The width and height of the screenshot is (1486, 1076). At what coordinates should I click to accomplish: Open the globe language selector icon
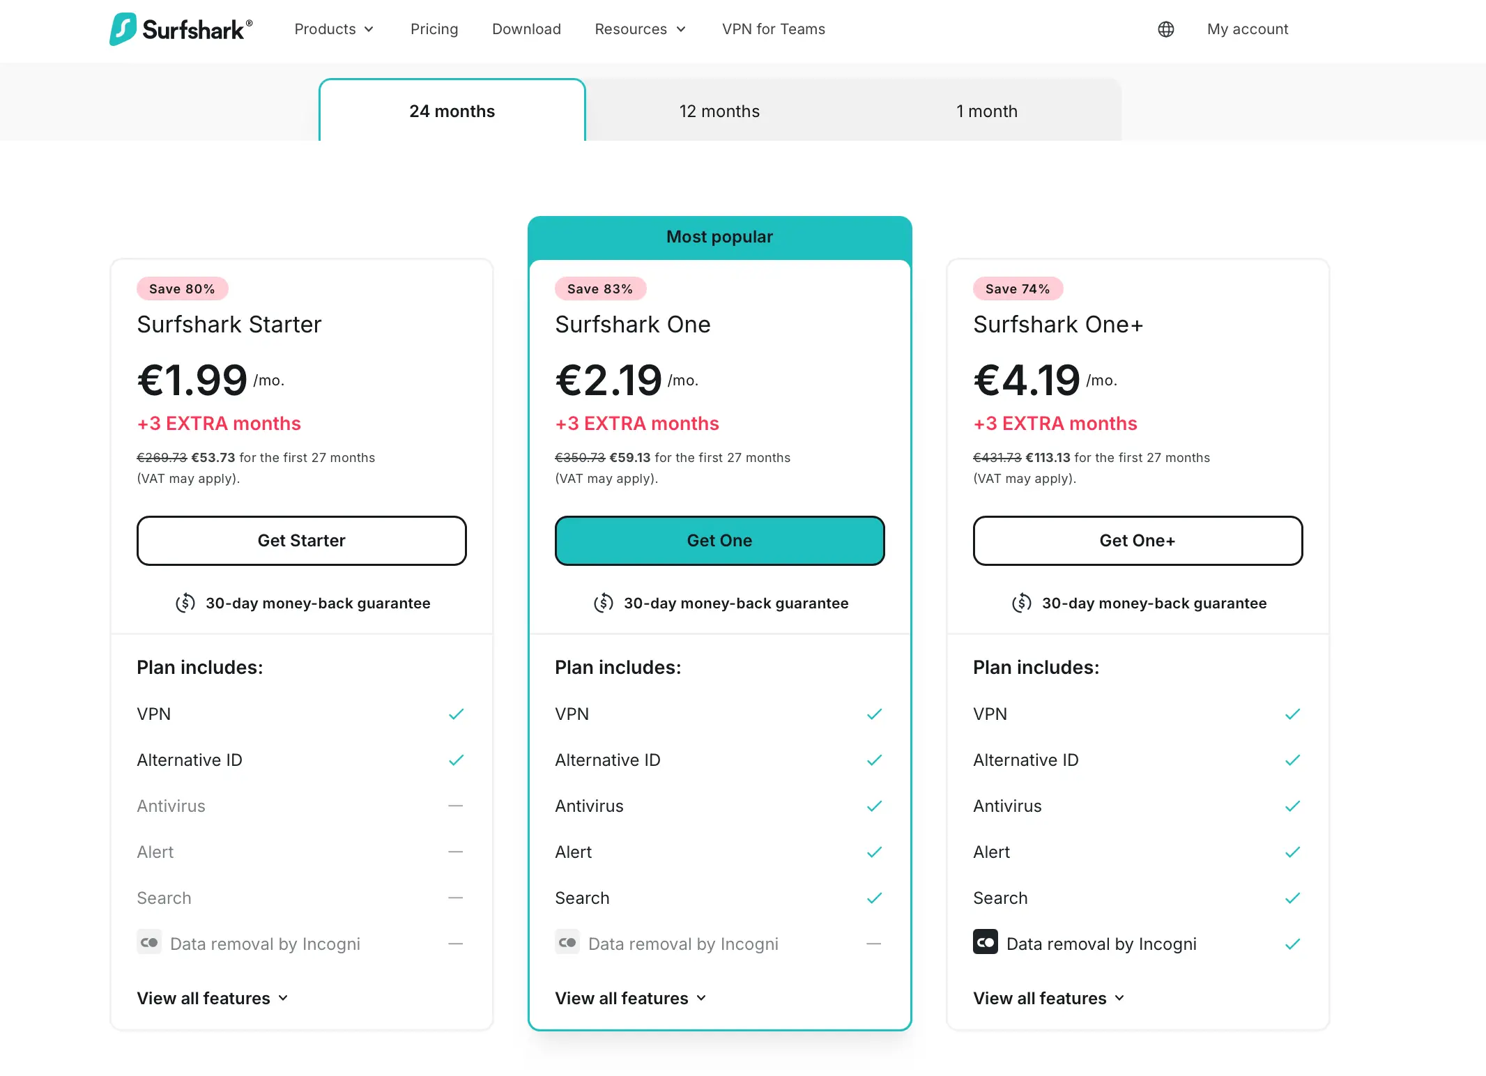click(1165, 29)
